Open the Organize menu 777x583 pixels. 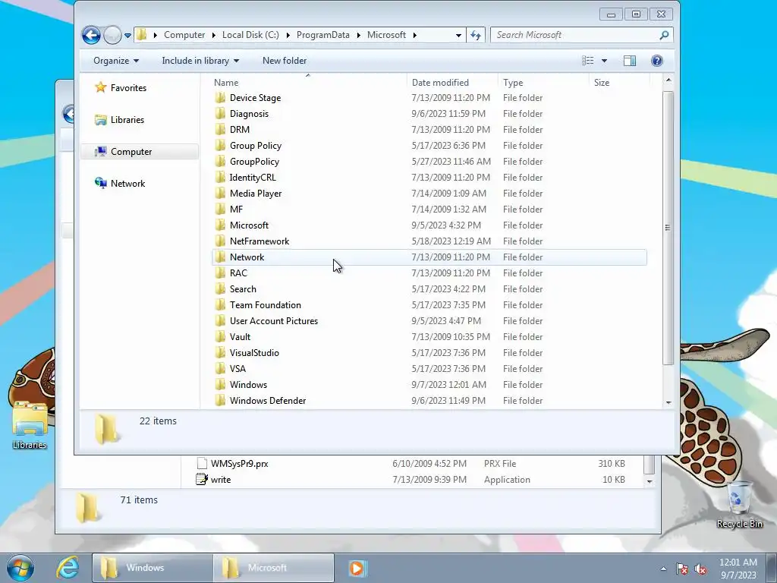(116, 61)
